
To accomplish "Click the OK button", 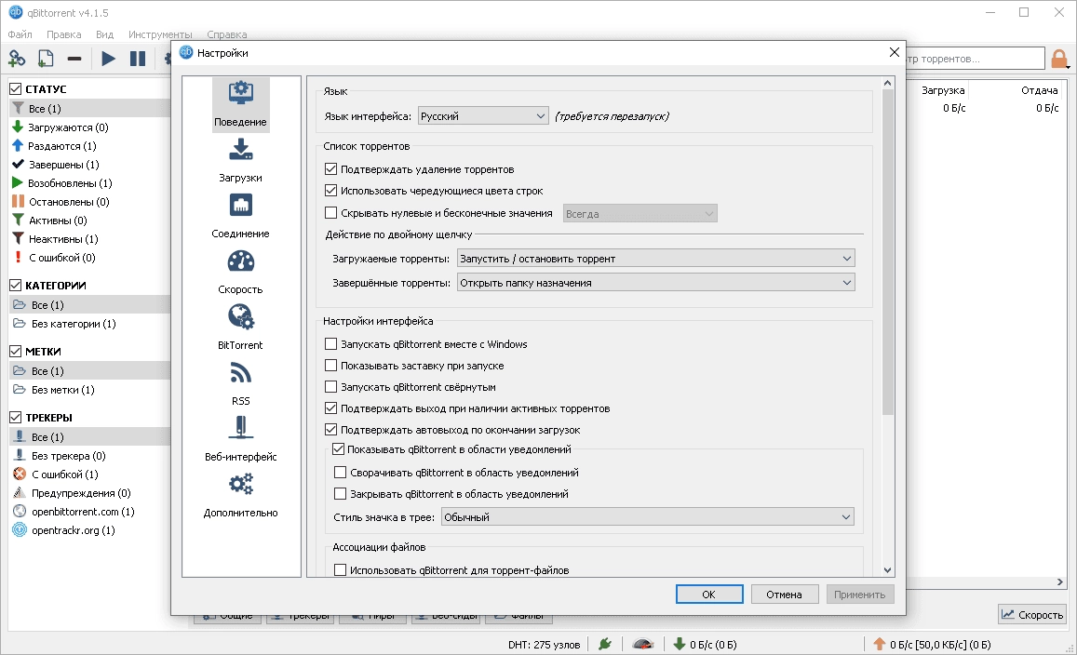I will 708,595.
